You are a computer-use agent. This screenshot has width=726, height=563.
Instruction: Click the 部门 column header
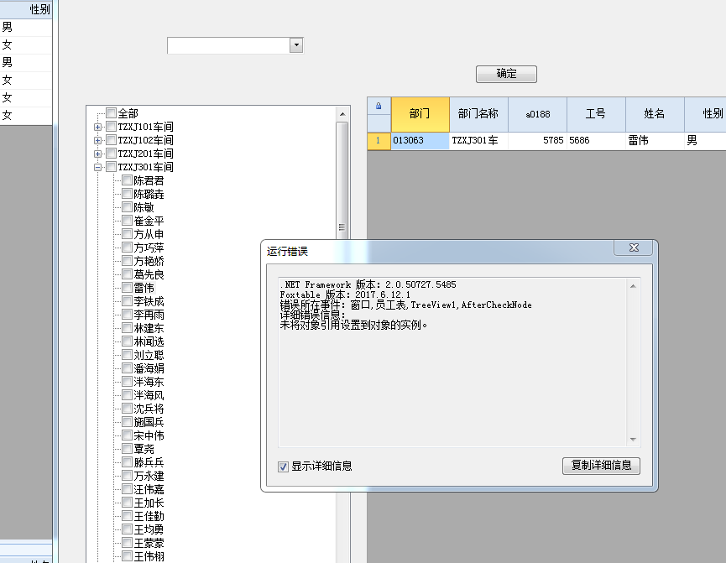point(420,114)
